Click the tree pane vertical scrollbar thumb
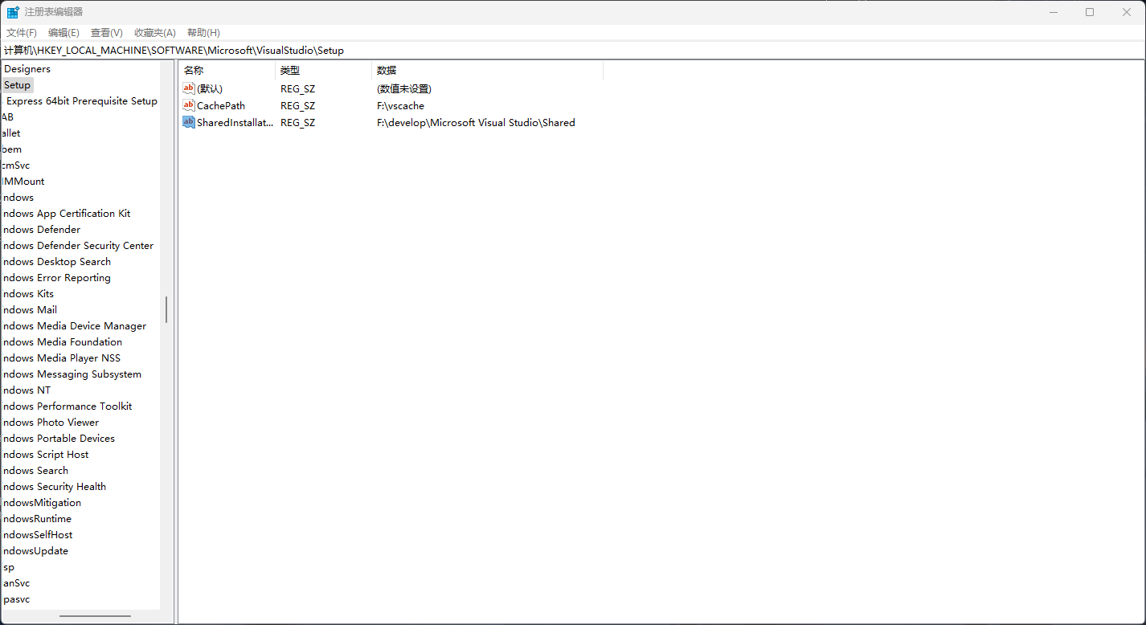This screenshot has width=1146, height=625. click(x=166, y=309)
